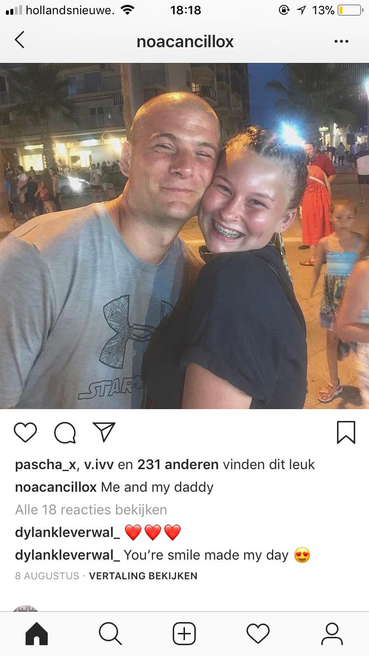Save post with bookmark icon

point(346,432)
